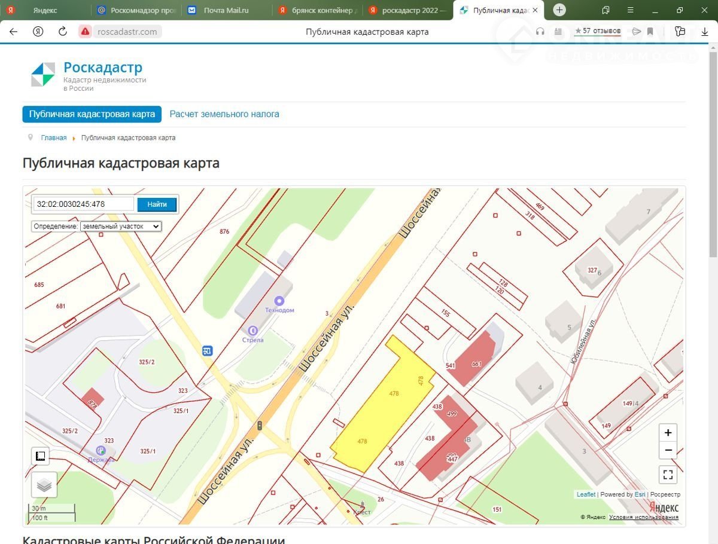Open the Leaflet attribution link
Screen dimensions: 718x544
pos(586,494)
